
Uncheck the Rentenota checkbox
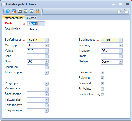point(102,73)
